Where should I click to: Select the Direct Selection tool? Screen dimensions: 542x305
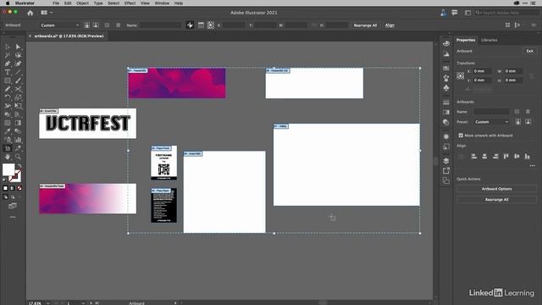18,47
